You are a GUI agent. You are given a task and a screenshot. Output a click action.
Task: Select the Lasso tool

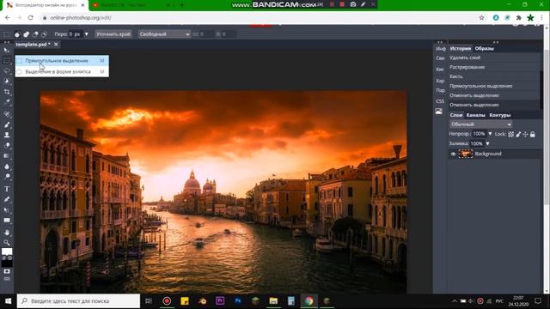click(x=7, y=70)
